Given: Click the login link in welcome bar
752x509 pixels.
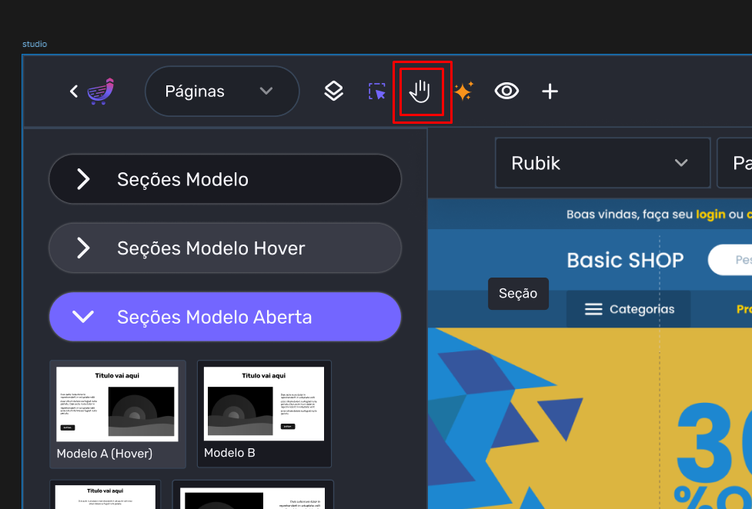Looking at the screenshot, I should point(710,214).
